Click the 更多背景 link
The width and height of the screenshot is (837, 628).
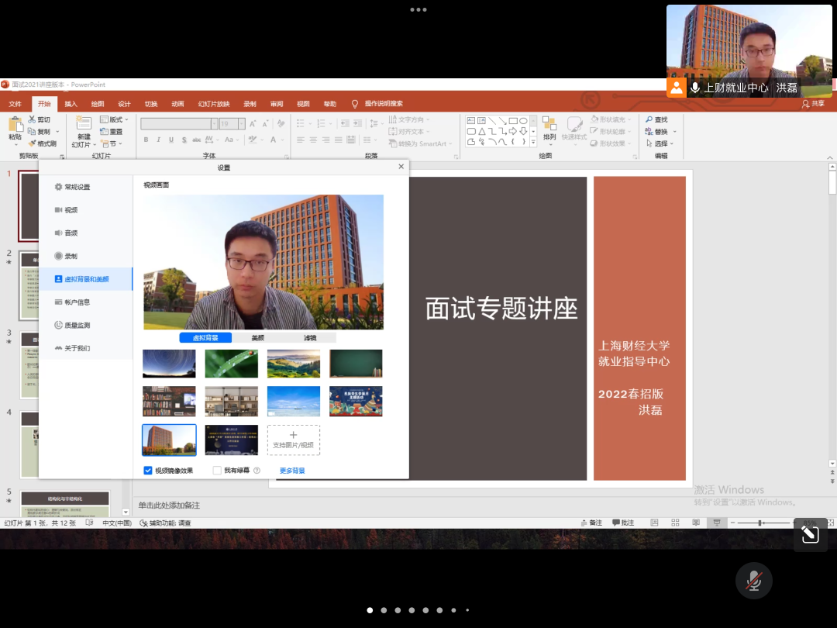(x=292, y=471)
